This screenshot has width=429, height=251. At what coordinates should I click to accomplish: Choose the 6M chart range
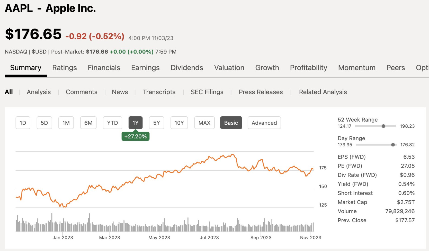pyautogui.click(x=88, y=123)
